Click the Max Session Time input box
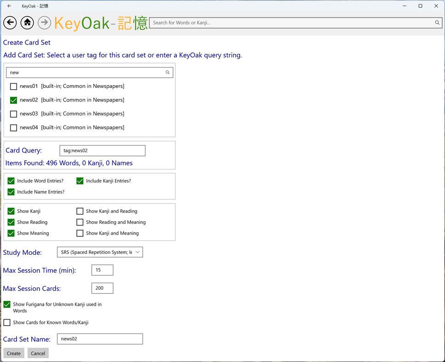The height and width of the screenshot is (362, 445). [x=102, y=270]
